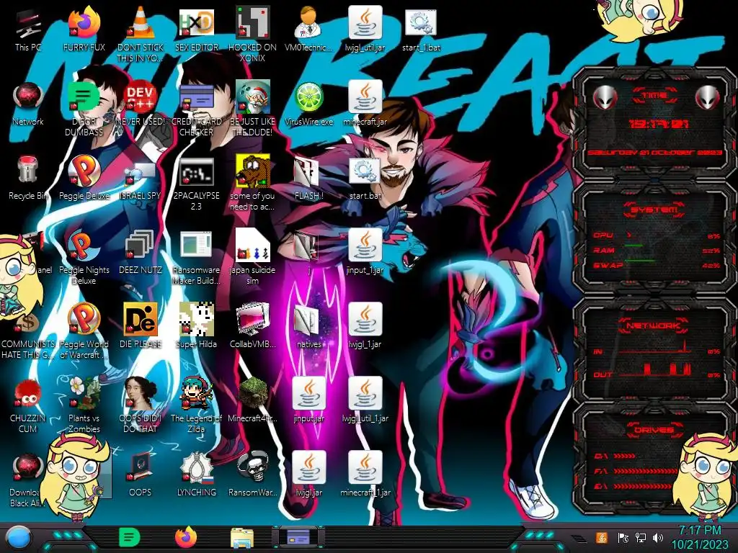Click the SYSTEM widget header

(653, 210)
